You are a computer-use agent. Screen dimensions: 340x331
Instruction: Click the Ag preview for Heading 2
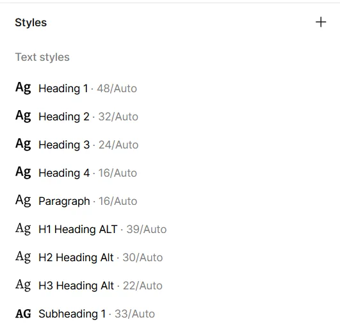coord(23,116)
